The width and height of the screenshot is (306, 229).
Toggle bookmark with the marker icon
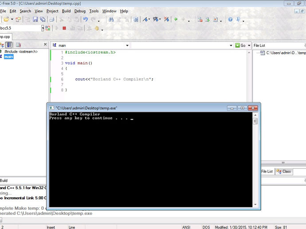(145, 19)
